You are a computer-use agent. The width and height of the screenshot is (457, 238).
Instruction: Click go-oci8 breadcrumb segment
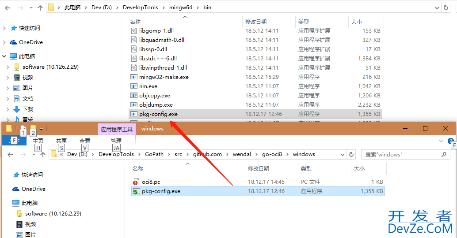click(x=272, y=154)
